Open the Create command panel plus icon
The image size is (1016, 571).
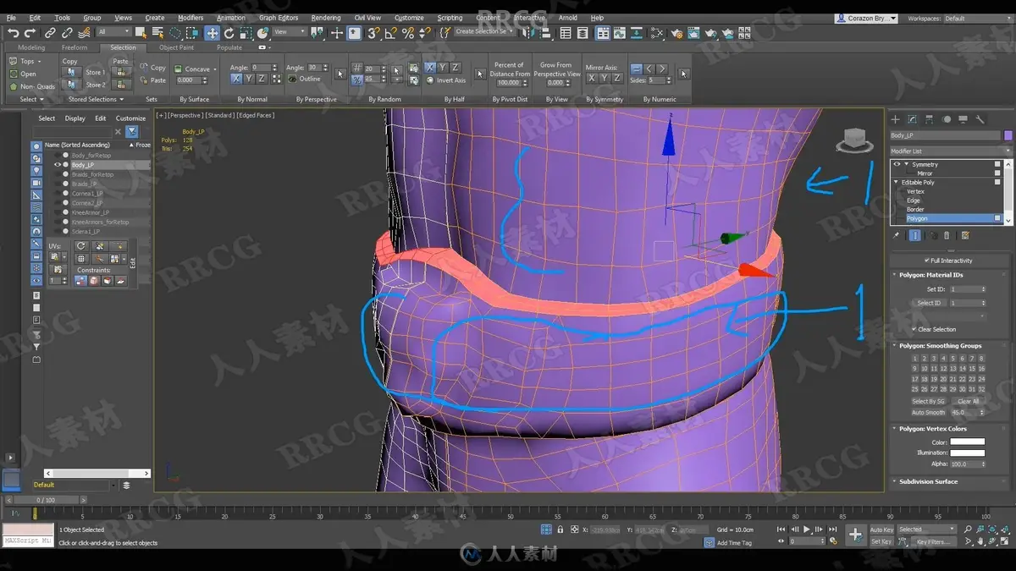(x=896, y=119)
